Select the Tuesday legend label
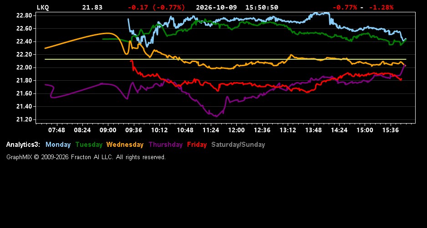This screenshot has width=427, height=228. [x=89, y=145]
